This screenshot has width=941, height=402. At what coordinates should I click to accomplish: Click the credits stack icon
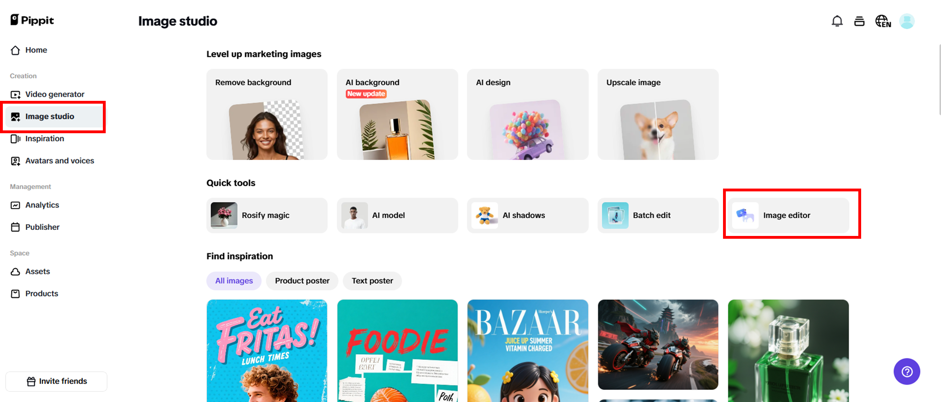click(x=859, y=21)
